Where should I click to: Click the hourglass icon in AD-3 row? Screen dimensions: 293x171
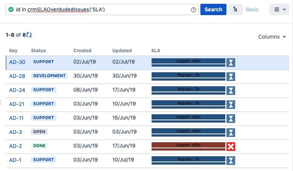(231, 132)
